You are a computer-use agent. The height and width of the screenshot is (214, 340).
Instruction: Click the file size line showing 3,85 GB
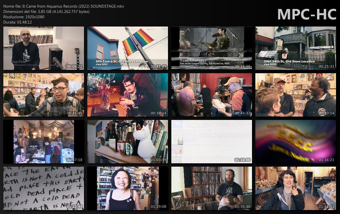tap(46, 12)
